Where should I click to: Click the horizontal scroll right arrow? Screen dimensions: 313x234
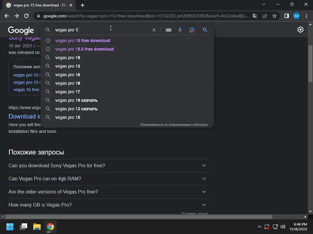click(x=305, y=217)
